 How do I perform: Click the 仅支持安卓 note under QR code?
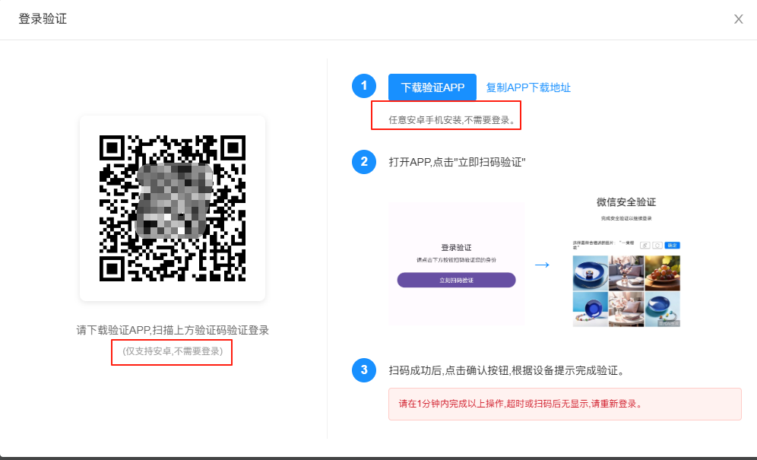[172, 351]
